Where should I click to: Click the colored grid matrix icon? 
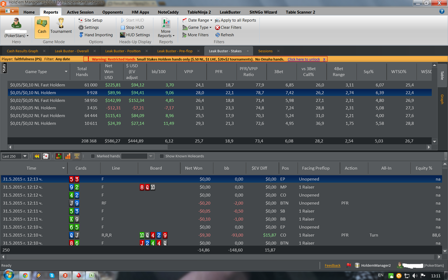click(x=59, y=156)
